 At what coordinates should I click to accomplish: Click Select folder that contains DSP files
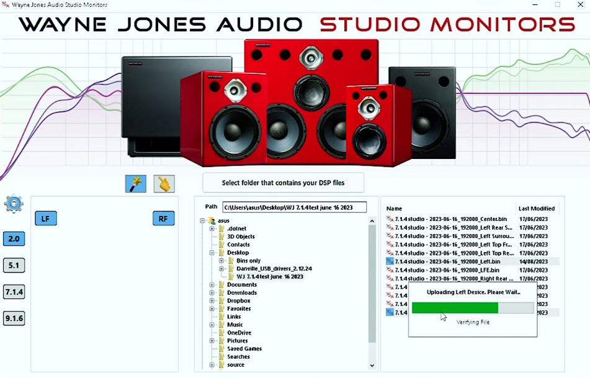tap(283, 182)
